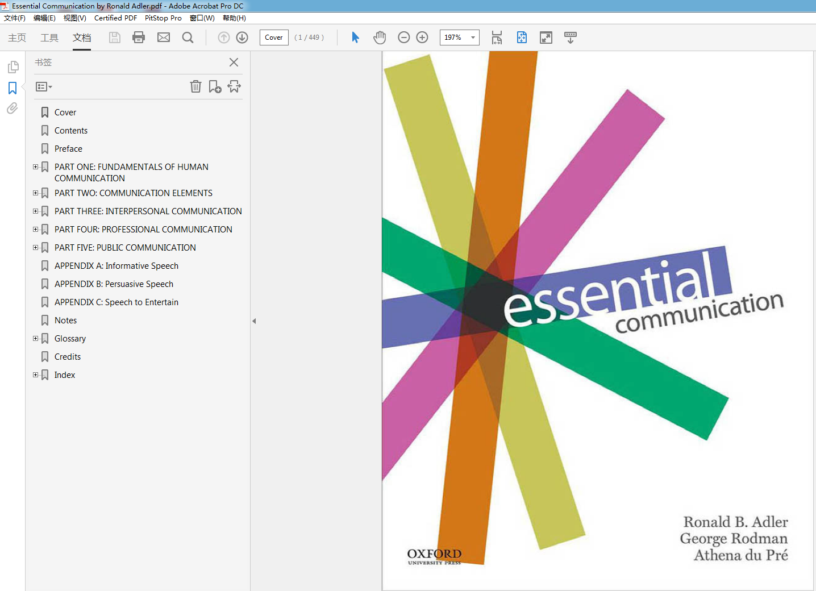Screen dimensions: 816x591
Task: Jump to PART THREE: INTERPERSONAL COMMUNICATION
Action: [148, 211]
